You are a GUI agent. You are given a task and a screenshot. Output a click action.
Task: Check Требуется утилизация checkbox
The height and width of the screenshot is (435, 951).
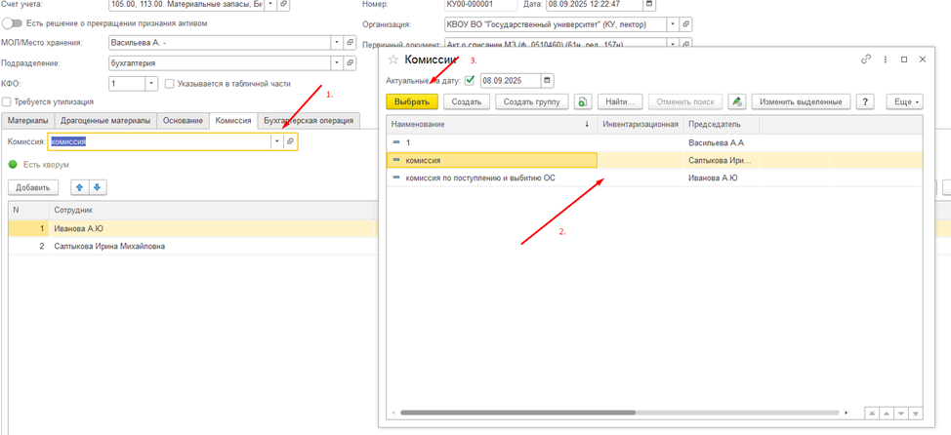pos(7,101)
